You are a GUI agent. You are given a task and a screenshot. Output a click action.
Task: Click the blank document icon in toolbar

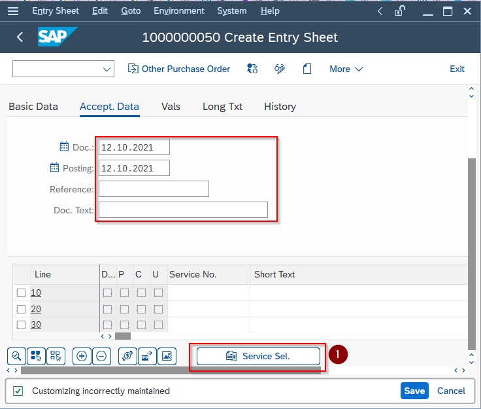pyautogui.click(x=307, y=69)
